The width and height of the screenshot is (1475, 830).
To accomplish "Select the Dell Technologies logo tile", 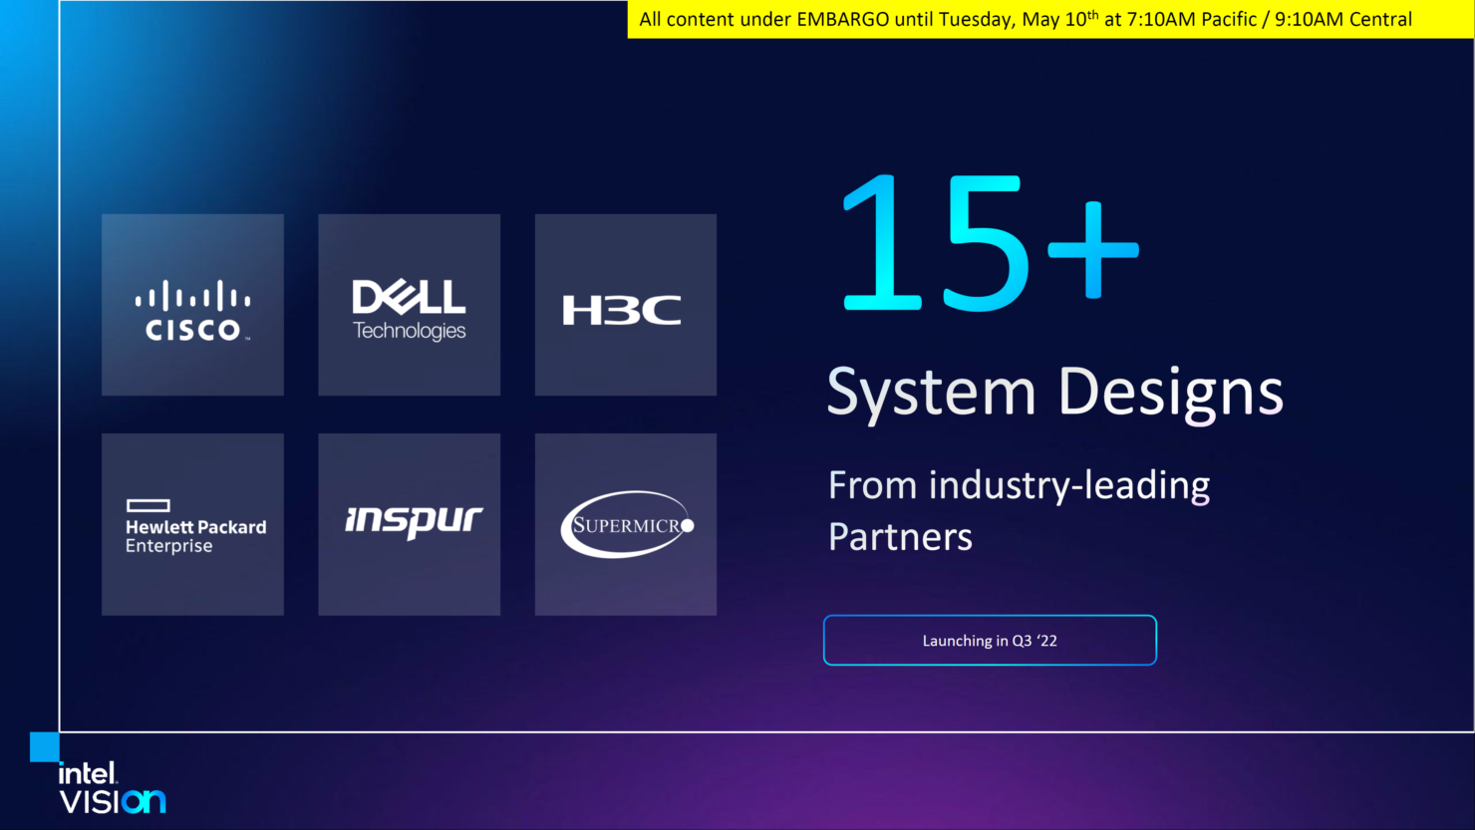I will tap(409, 305).
